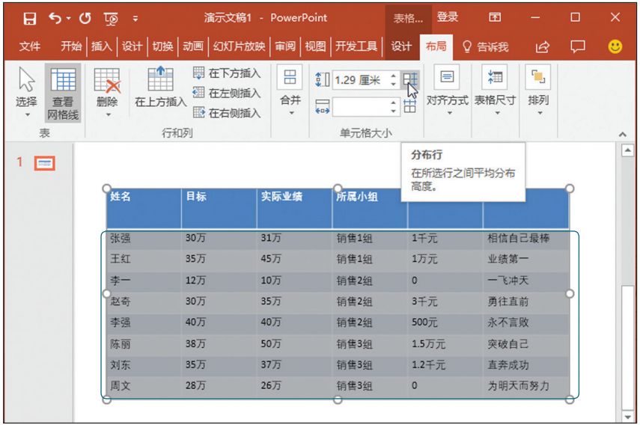
Task: Click the vertical scrollbar up arrow
Action: pos(627,150)
